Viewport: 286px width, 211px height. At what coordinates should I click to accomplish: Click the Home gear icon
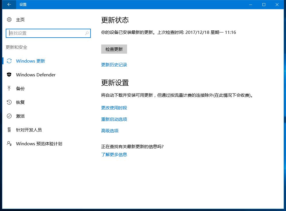(x=9, y=20)
